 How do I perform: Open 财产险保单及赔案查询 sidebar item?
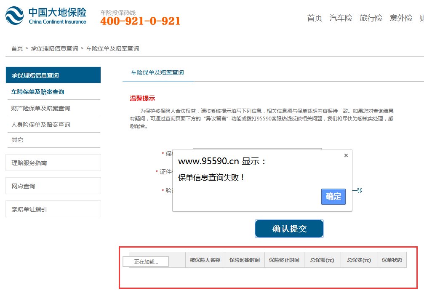41,108
